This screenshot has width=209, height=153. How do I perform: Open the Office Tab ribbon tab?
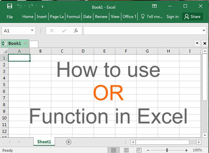tap(130, 17)
